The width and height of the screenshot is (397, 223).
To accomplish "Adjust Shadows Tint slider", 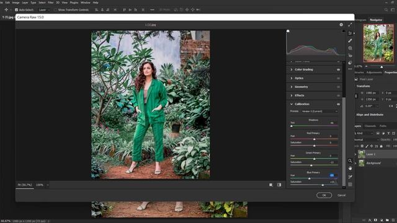I will (292, 126).
